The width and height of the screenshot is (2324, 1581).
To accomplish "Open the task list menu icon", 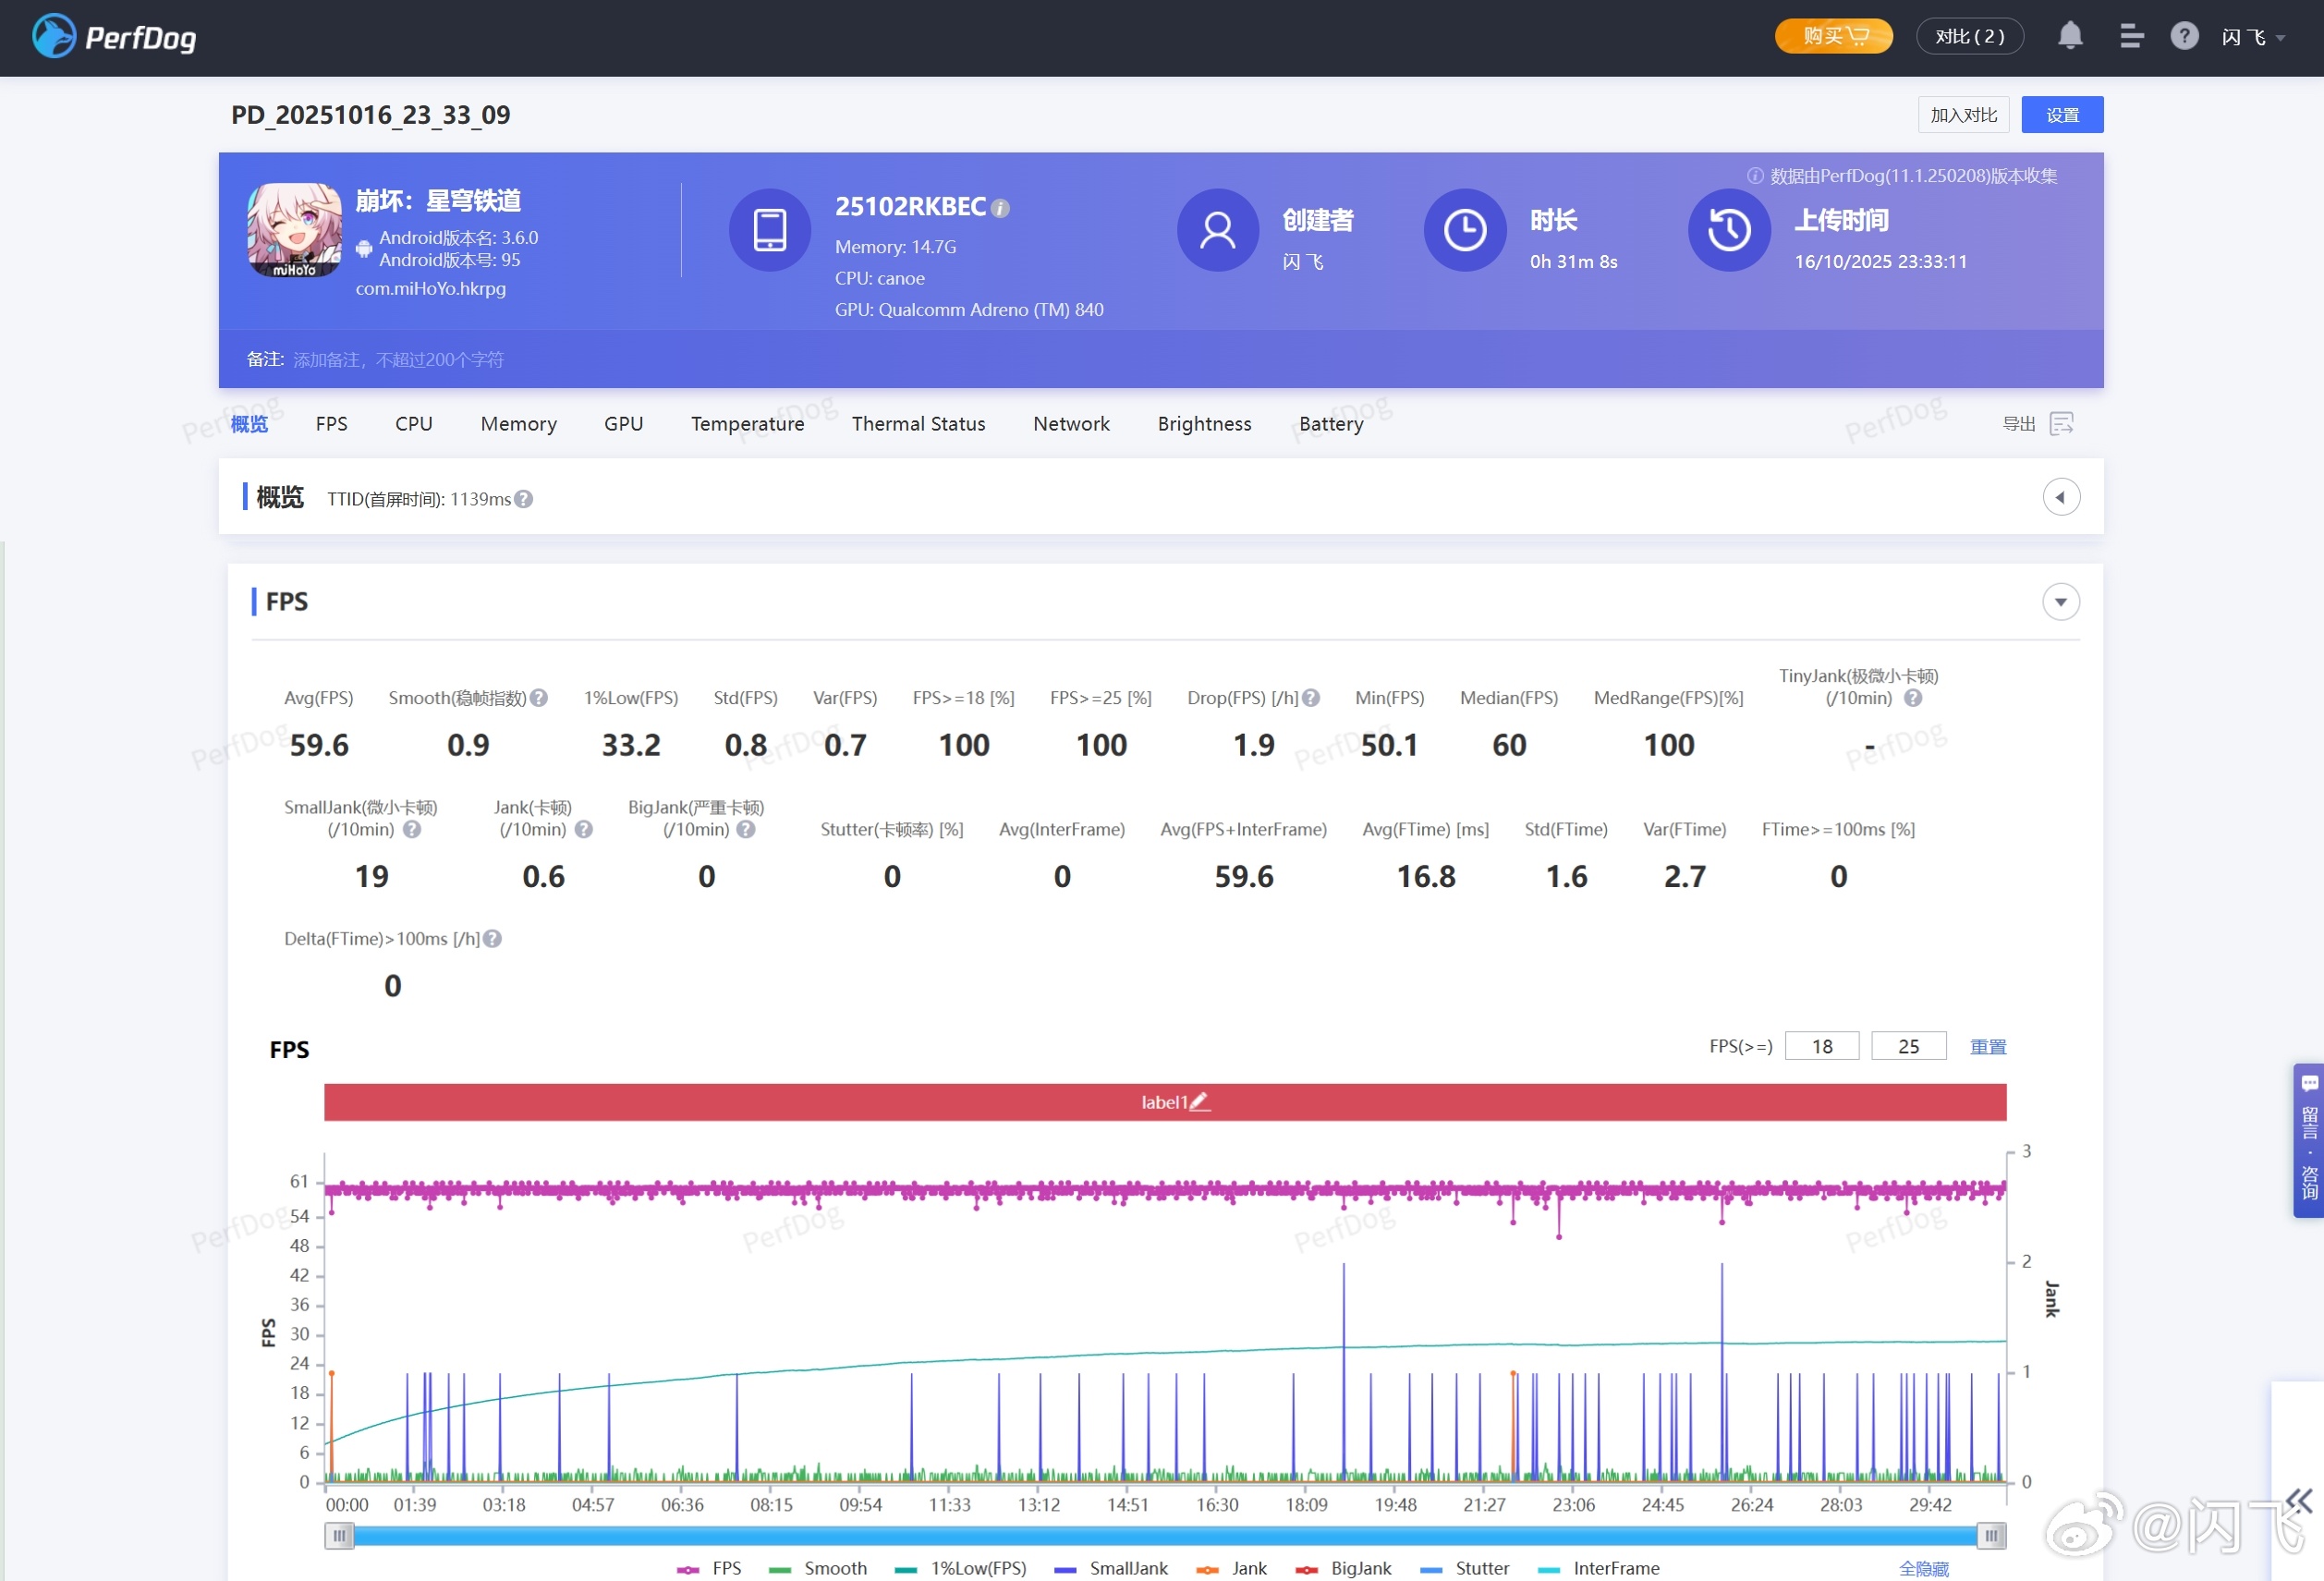I will point(2130,37).
